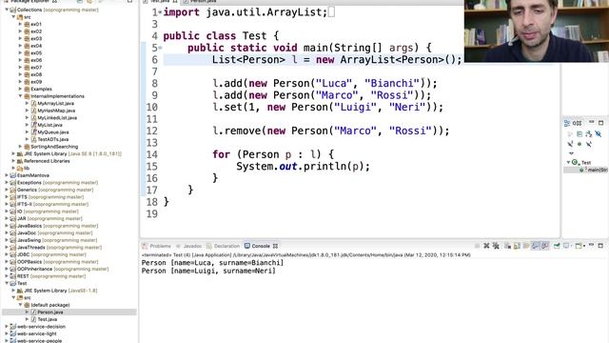Click Pin Console icon
The height and width of the screenshot is (343, 609).
557,246
